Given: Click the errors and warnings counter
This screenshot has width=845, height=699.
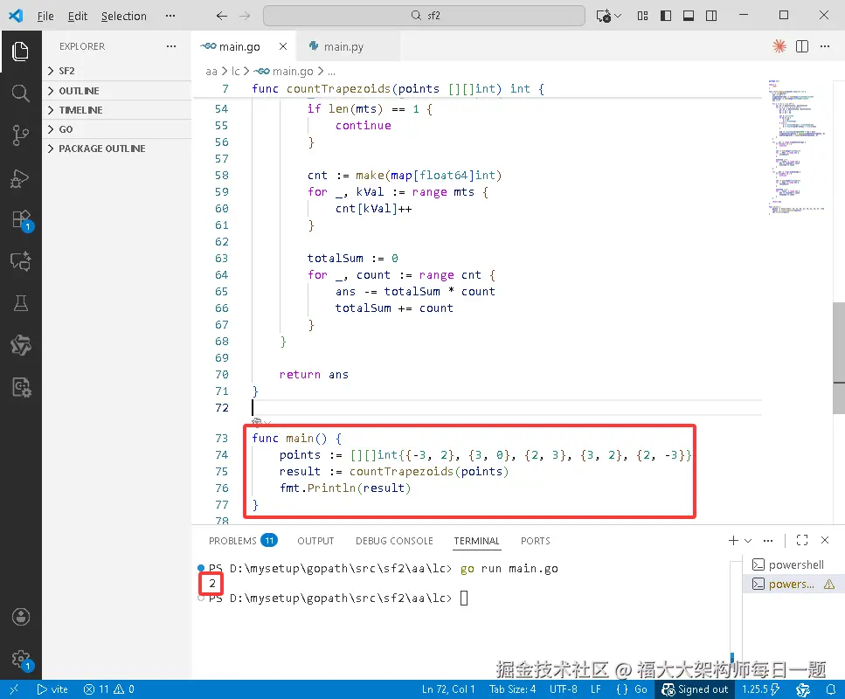Looking at the screenshot, I should 109,689.
